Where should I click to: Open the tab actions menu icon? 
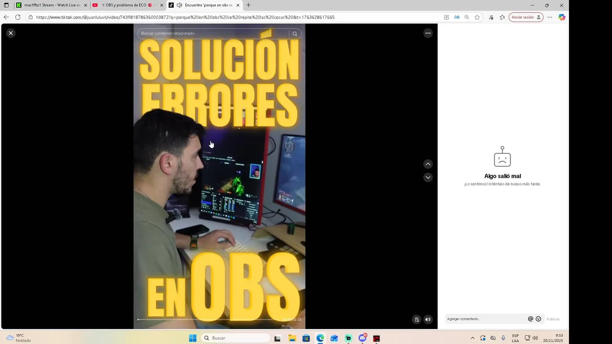pos(6,5)
